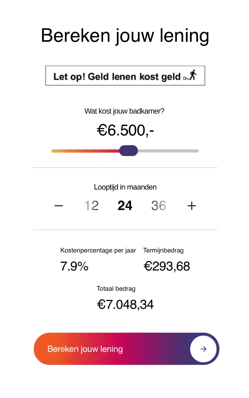This screenshot has width=249, height=398.
Task: Click the running man icon in the warning banner
Action: [x=192, y=76]
